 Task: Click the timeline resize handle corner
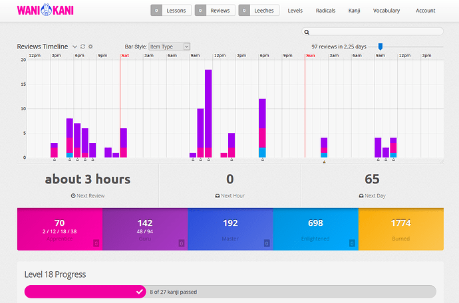click(442, 161)
